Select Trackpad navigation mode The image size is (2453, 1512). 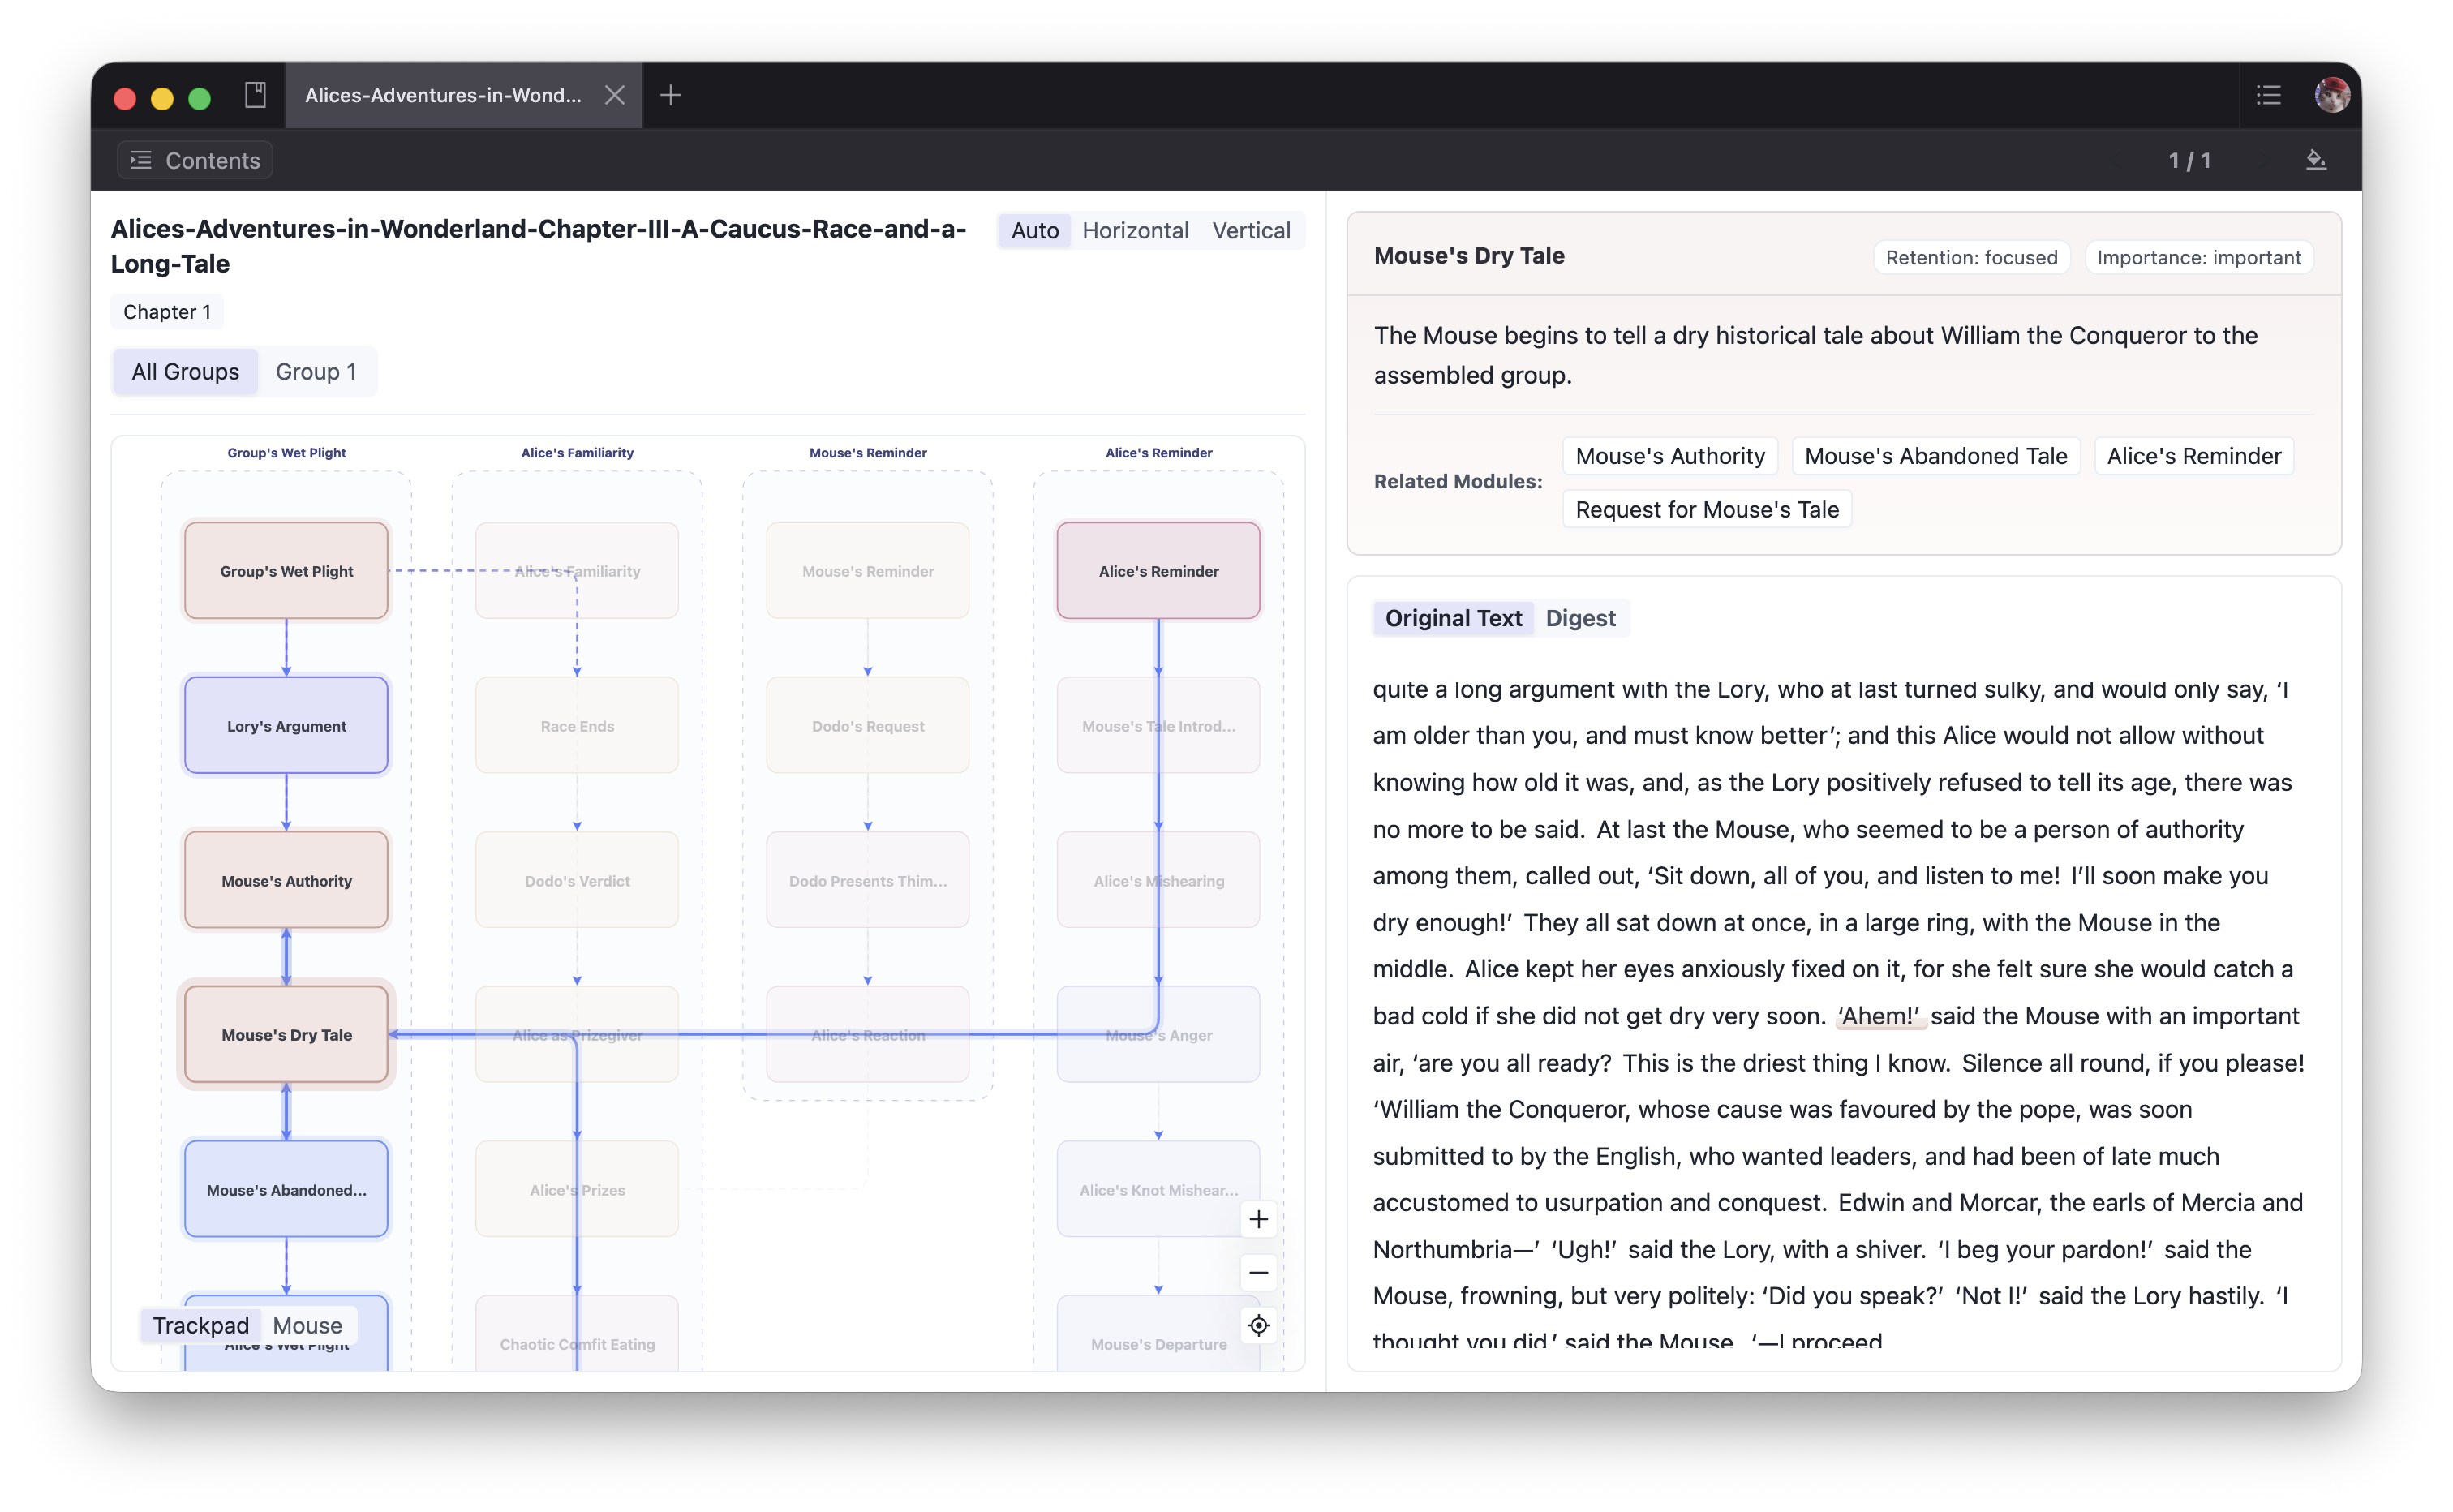point(200,1325)
